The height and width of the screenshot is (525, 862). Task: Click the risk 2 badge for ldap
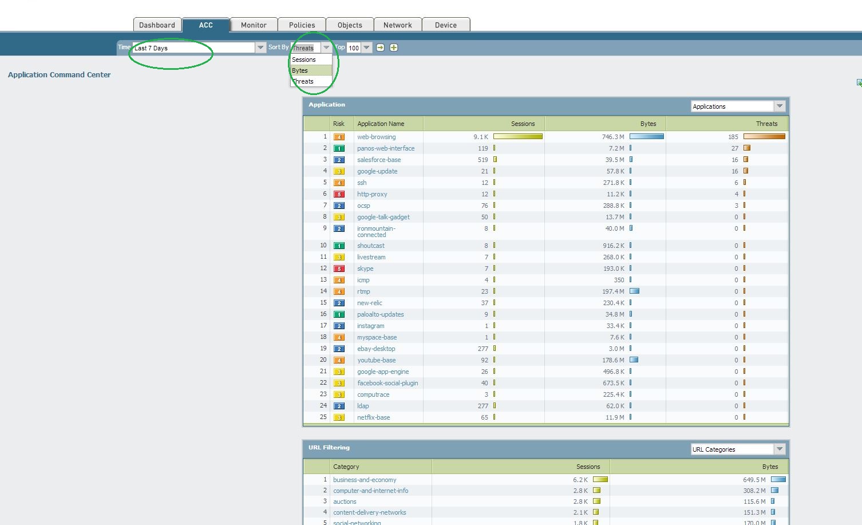[339, 406]
